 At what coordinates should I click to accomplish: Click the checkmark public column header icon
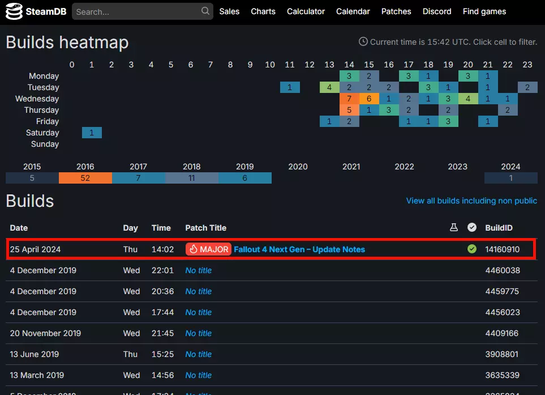(x=471, y=228)
